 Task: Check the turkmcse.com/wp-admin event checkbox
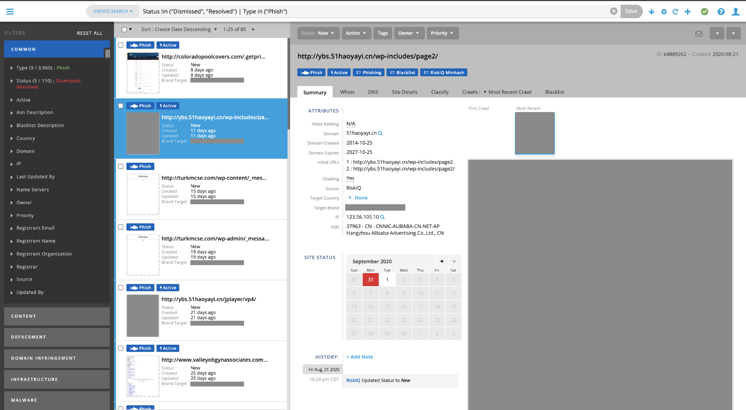point(121,227)
